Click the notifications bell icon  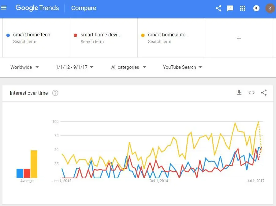tap(256, 8)
